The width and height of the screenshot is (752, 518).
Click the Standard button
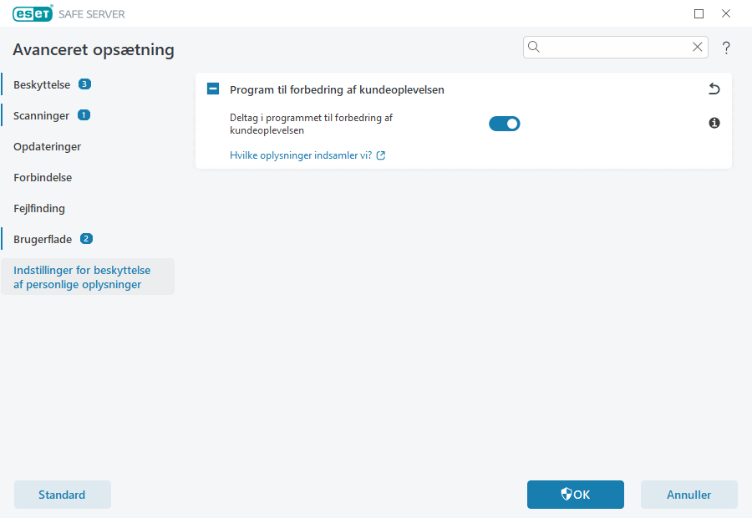[62, 495]
